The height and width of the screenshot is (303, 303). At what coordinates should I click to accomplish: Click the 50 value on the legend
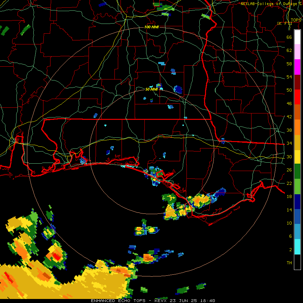point(289,90)
